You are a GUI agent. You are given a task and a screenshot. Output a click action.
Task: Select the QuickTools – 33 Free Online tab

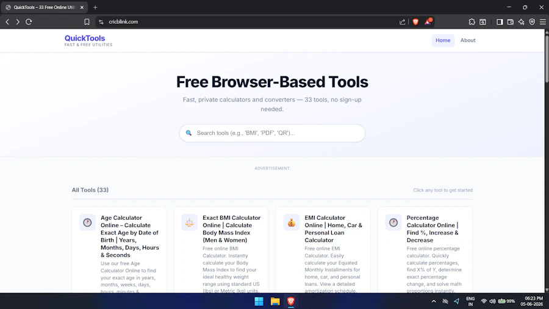tap(44, 7)
